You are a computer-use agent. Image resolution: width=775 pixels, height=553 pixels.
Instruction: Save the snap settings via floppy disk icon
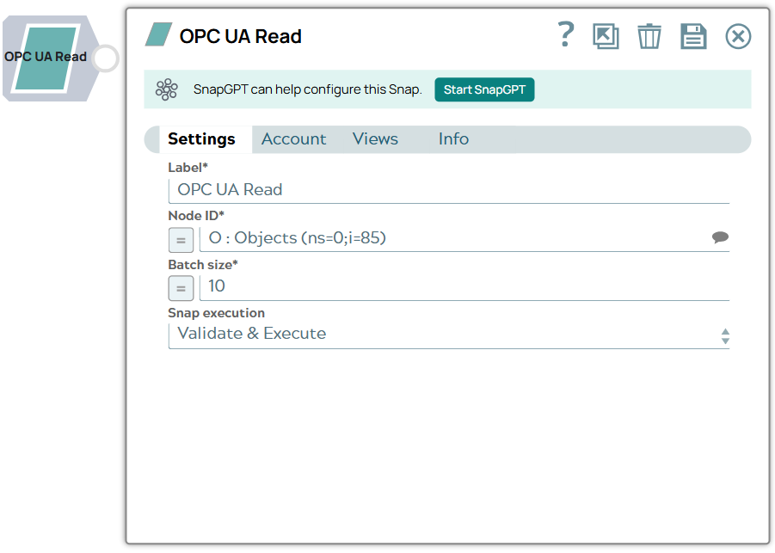(693, 36)
